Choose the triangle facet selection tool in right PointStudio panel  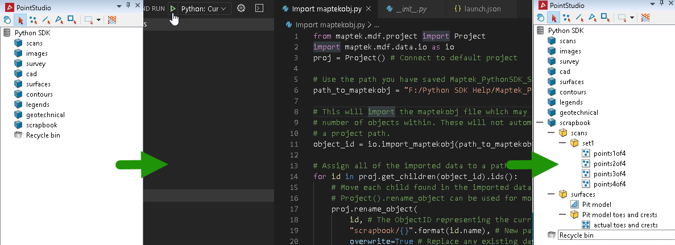click(593, 17)
